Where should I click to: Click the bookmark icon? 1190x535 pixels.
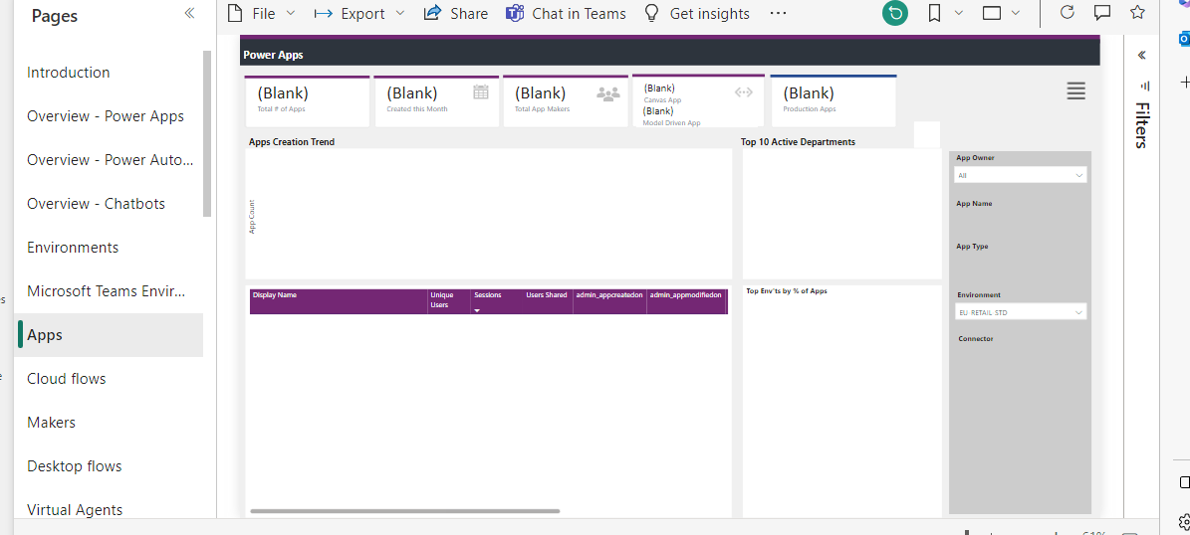pos(936,13)
